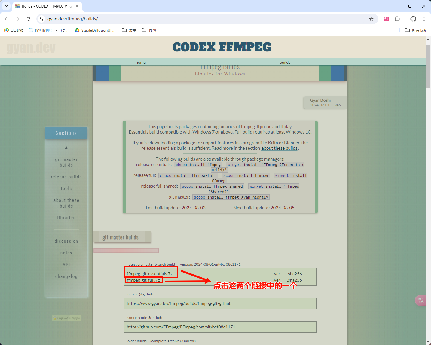Image resolution: width=431 pixels, height=345 pixels.
Task: Jump to about these builds section
Action: pyautogui.click(x=66, y=203)
